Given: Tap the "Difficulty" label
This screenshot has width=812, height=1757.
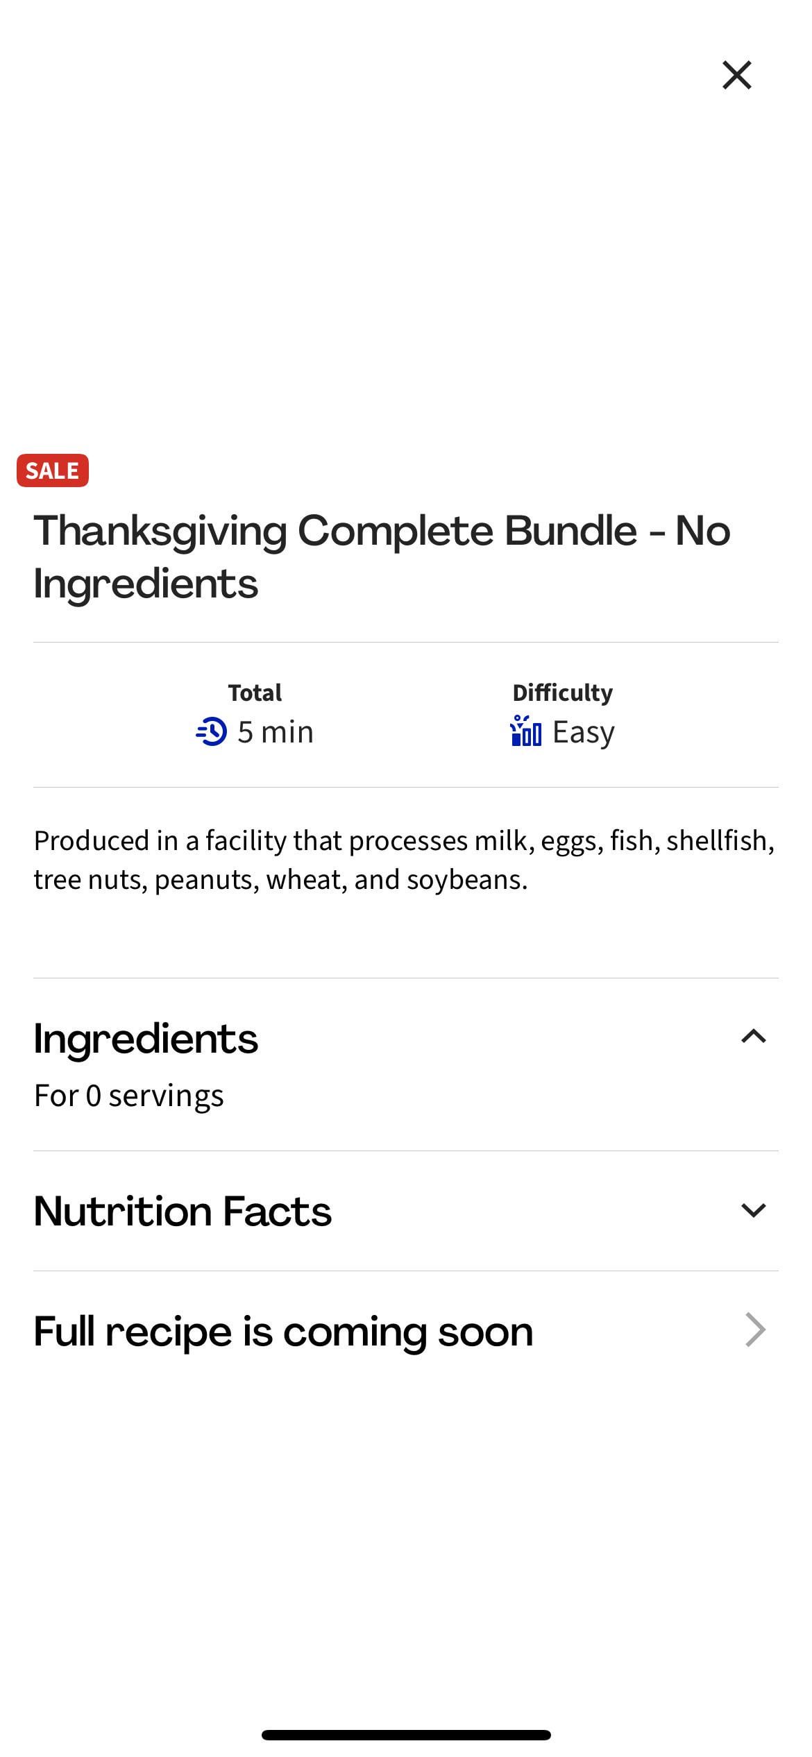Looking at the screenshot, I should tap(562, 693).
